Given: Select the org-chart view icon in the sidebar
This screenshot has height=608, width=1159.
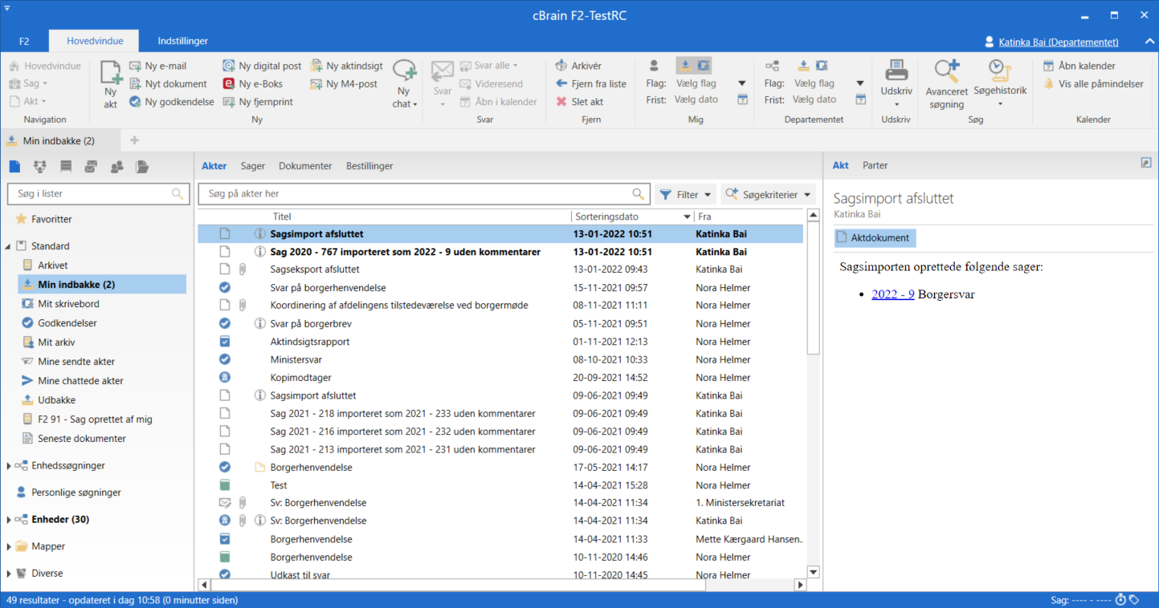Looking at the screenshot, I should (x=39, y=167).
